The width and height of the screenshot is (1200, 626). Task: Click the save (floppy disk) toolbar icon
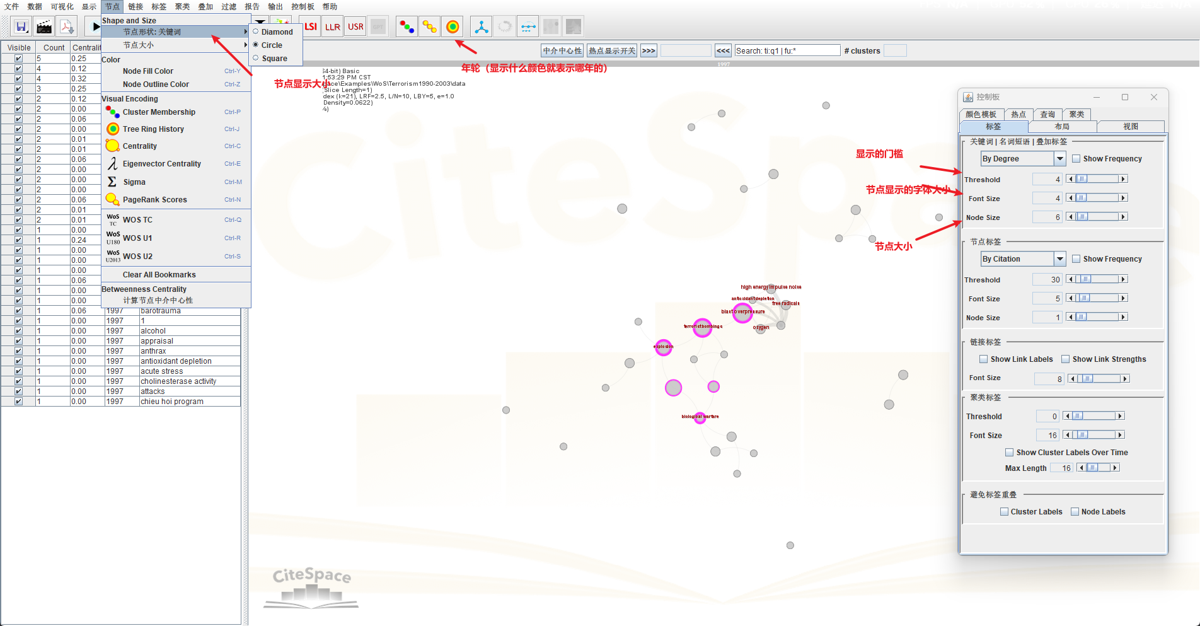21,26
